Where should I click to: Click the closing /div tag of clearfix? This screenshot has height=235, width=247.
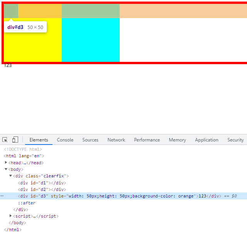tap(20, 209)
